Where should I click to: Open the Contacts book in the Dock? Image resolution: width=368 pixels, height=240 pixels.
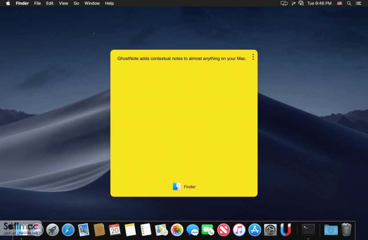click(x=99, y=230)
